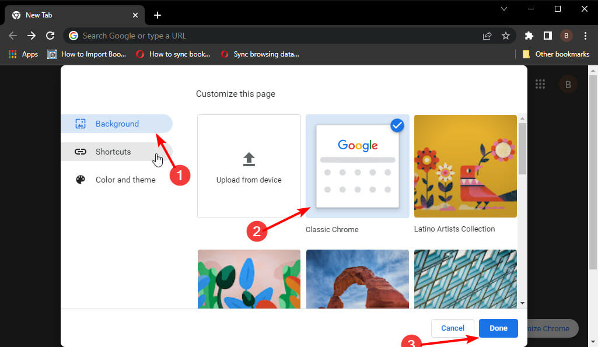Click the Latino Artists Collection label
The height and width of the screenshot is (347, 598).
(454, 229)
